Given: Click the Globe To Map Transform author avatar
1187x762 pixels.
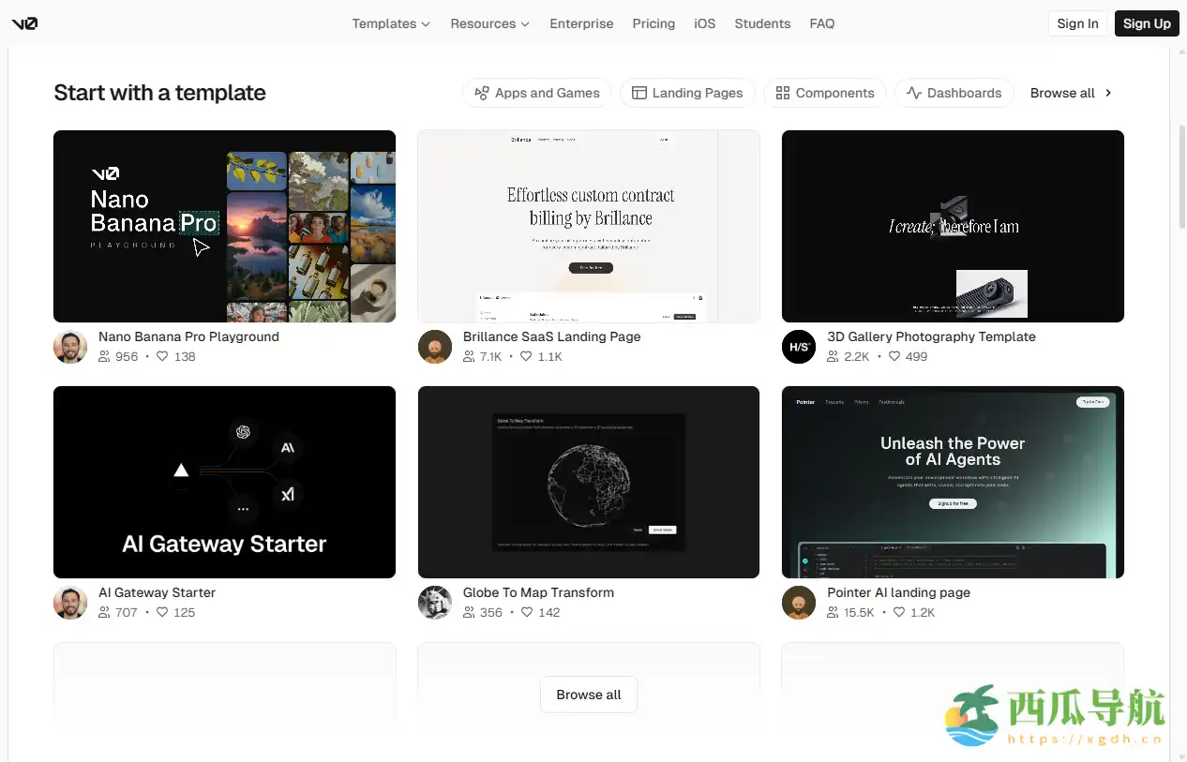Looking at the screenshot, I should tap(435, 603).
